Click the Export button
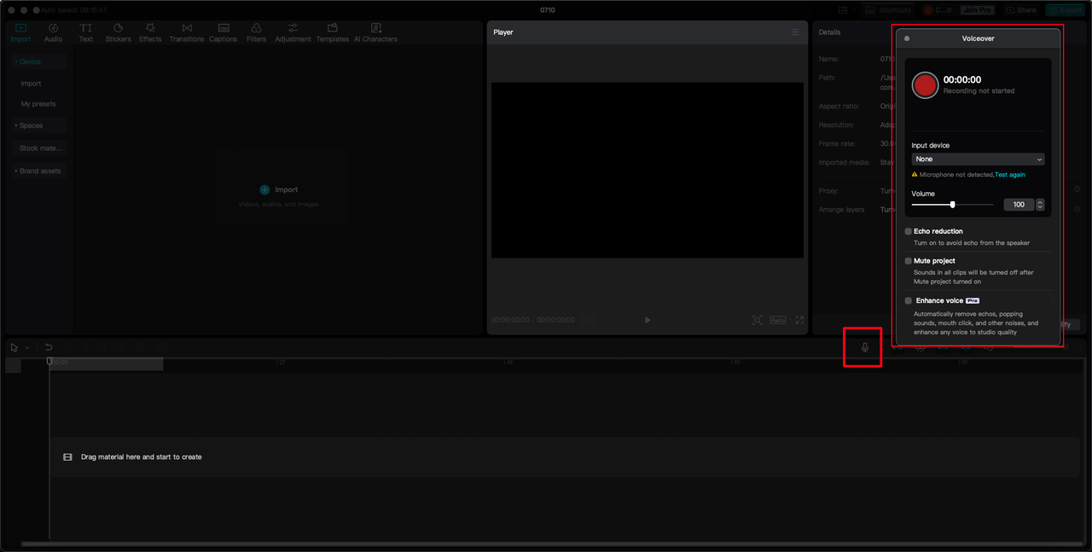 tap(1066, 10)
